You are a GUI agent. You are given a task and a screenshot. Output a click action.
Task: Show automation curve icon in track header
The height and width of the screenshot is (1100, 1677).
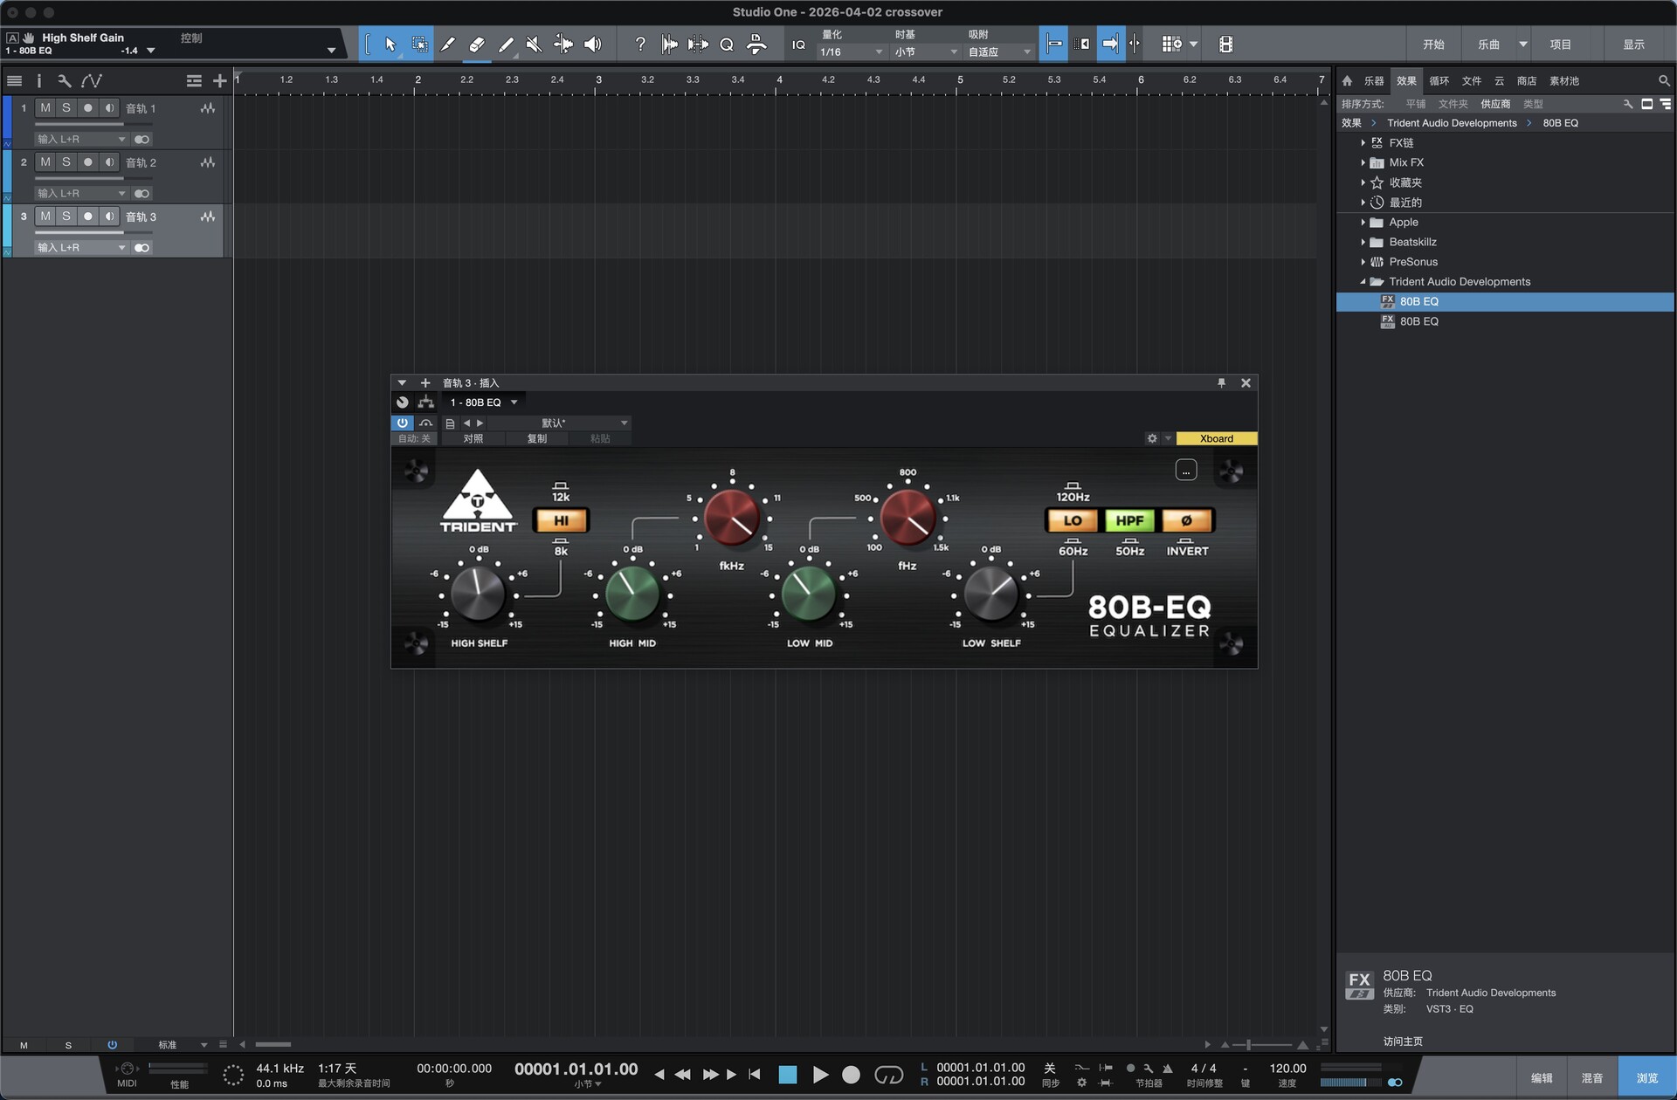[92, 81]
